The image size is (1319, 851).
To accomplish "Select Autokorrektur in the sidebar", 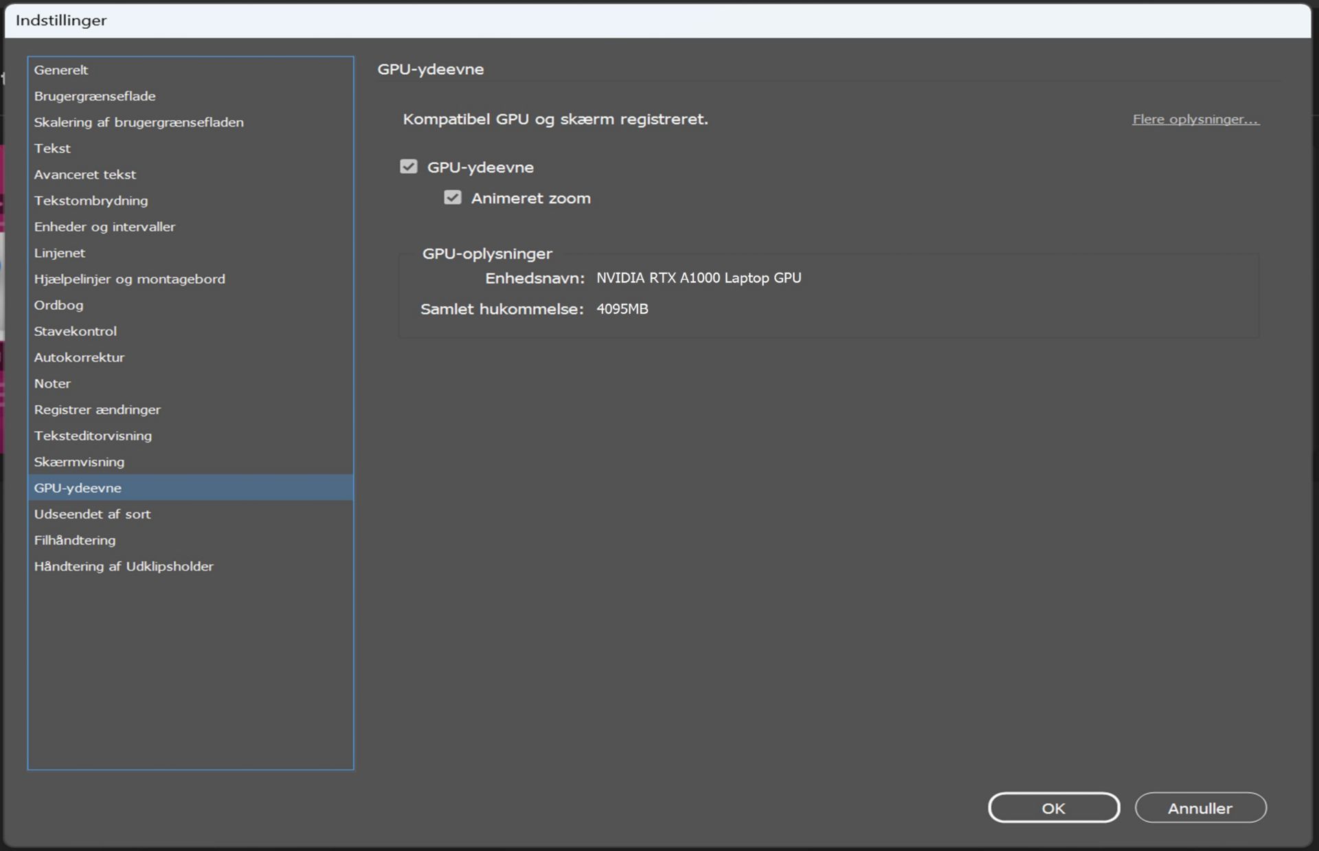I will [79, 357].
